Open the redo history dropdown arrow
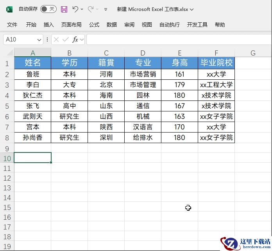Screen dimensions: 272x251 (97, 9)
